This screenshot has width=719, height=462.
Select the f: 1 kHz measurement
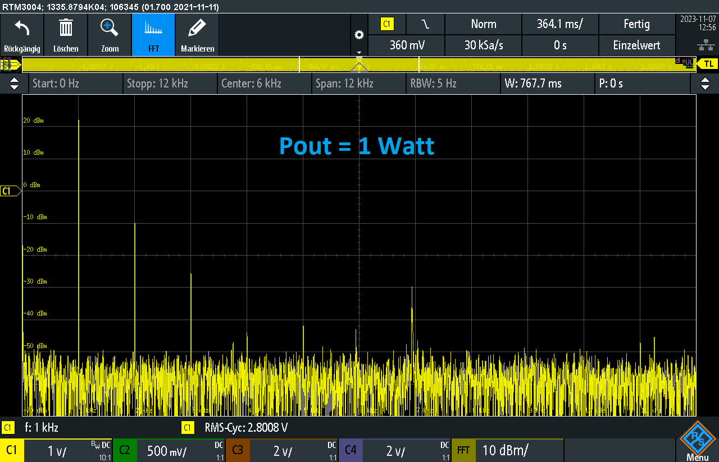[42, 427]
